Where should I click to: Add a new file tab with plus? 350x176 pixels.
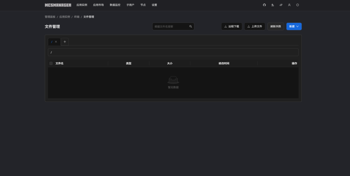65,42
